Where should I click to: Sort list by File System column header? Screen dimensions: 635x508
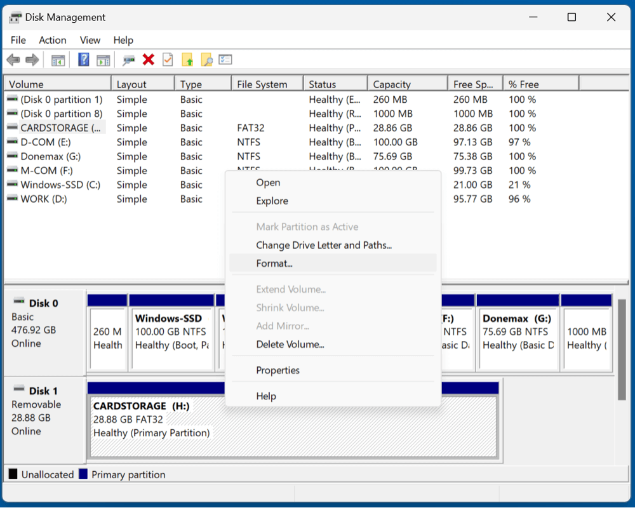[262, 84]
